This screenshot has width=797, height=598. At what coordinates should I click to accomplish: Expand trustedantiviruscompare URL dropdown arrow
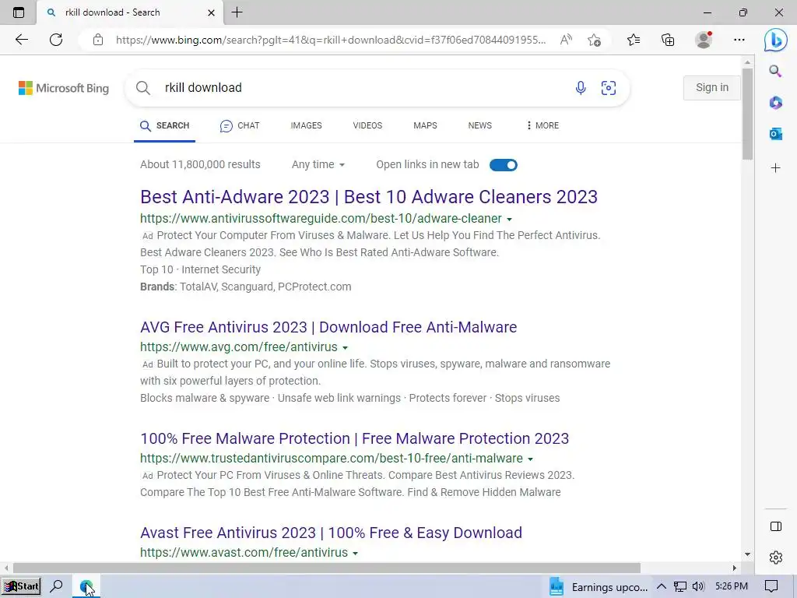point(530,459)
